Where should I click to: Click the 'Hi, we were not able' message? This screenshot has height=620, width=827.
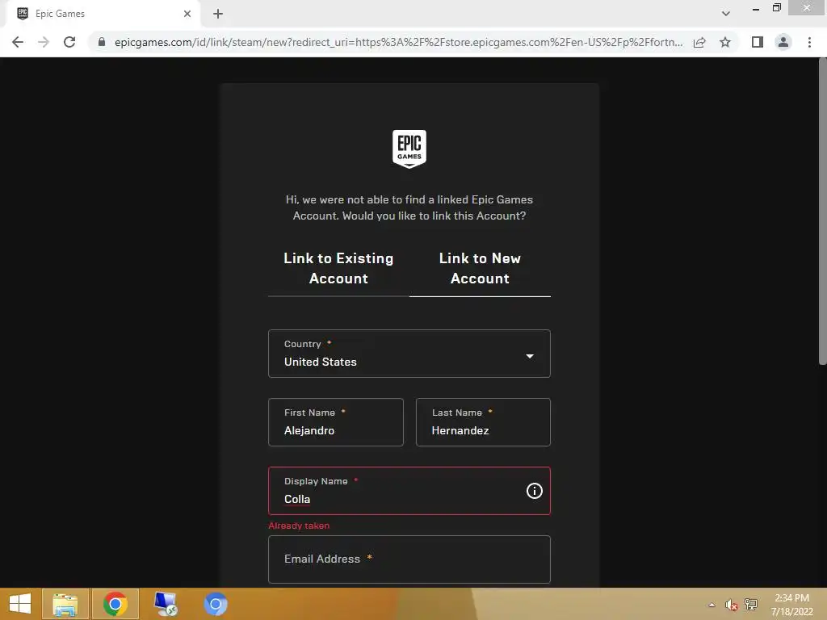409,207
